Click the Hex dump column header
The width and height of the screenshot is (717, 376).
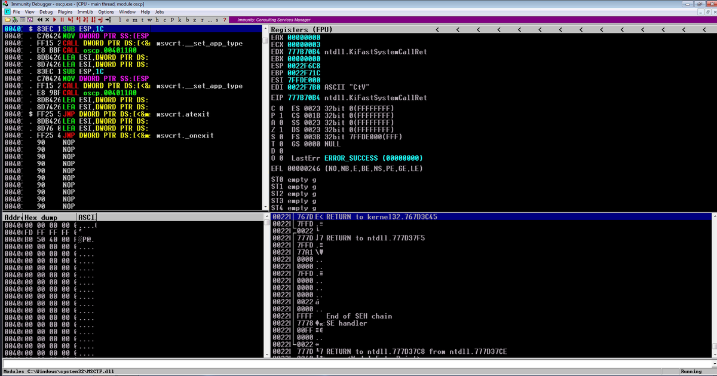pyautogui.click(x=50, y=217)
